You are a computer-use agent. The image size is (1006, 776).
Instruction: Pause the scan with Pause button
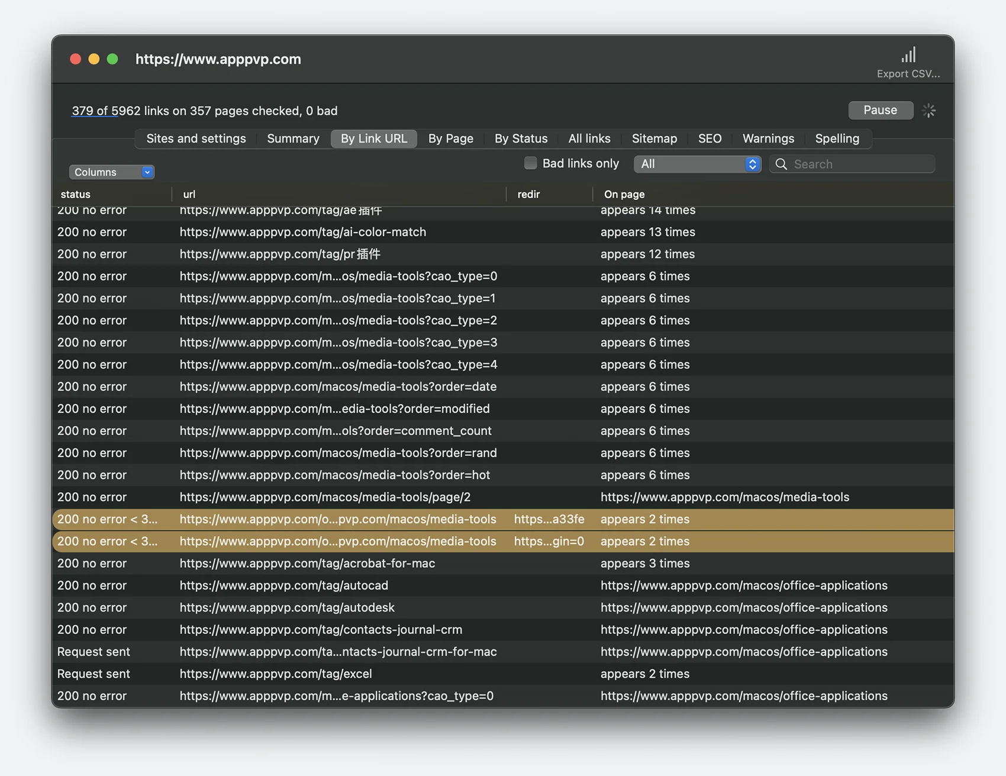(x=880, y=110)
